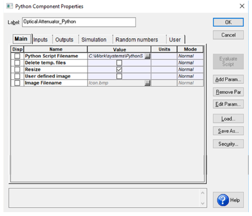252x216 pixels.
Task: Click the Add Param... button
Action: [228, 79]
